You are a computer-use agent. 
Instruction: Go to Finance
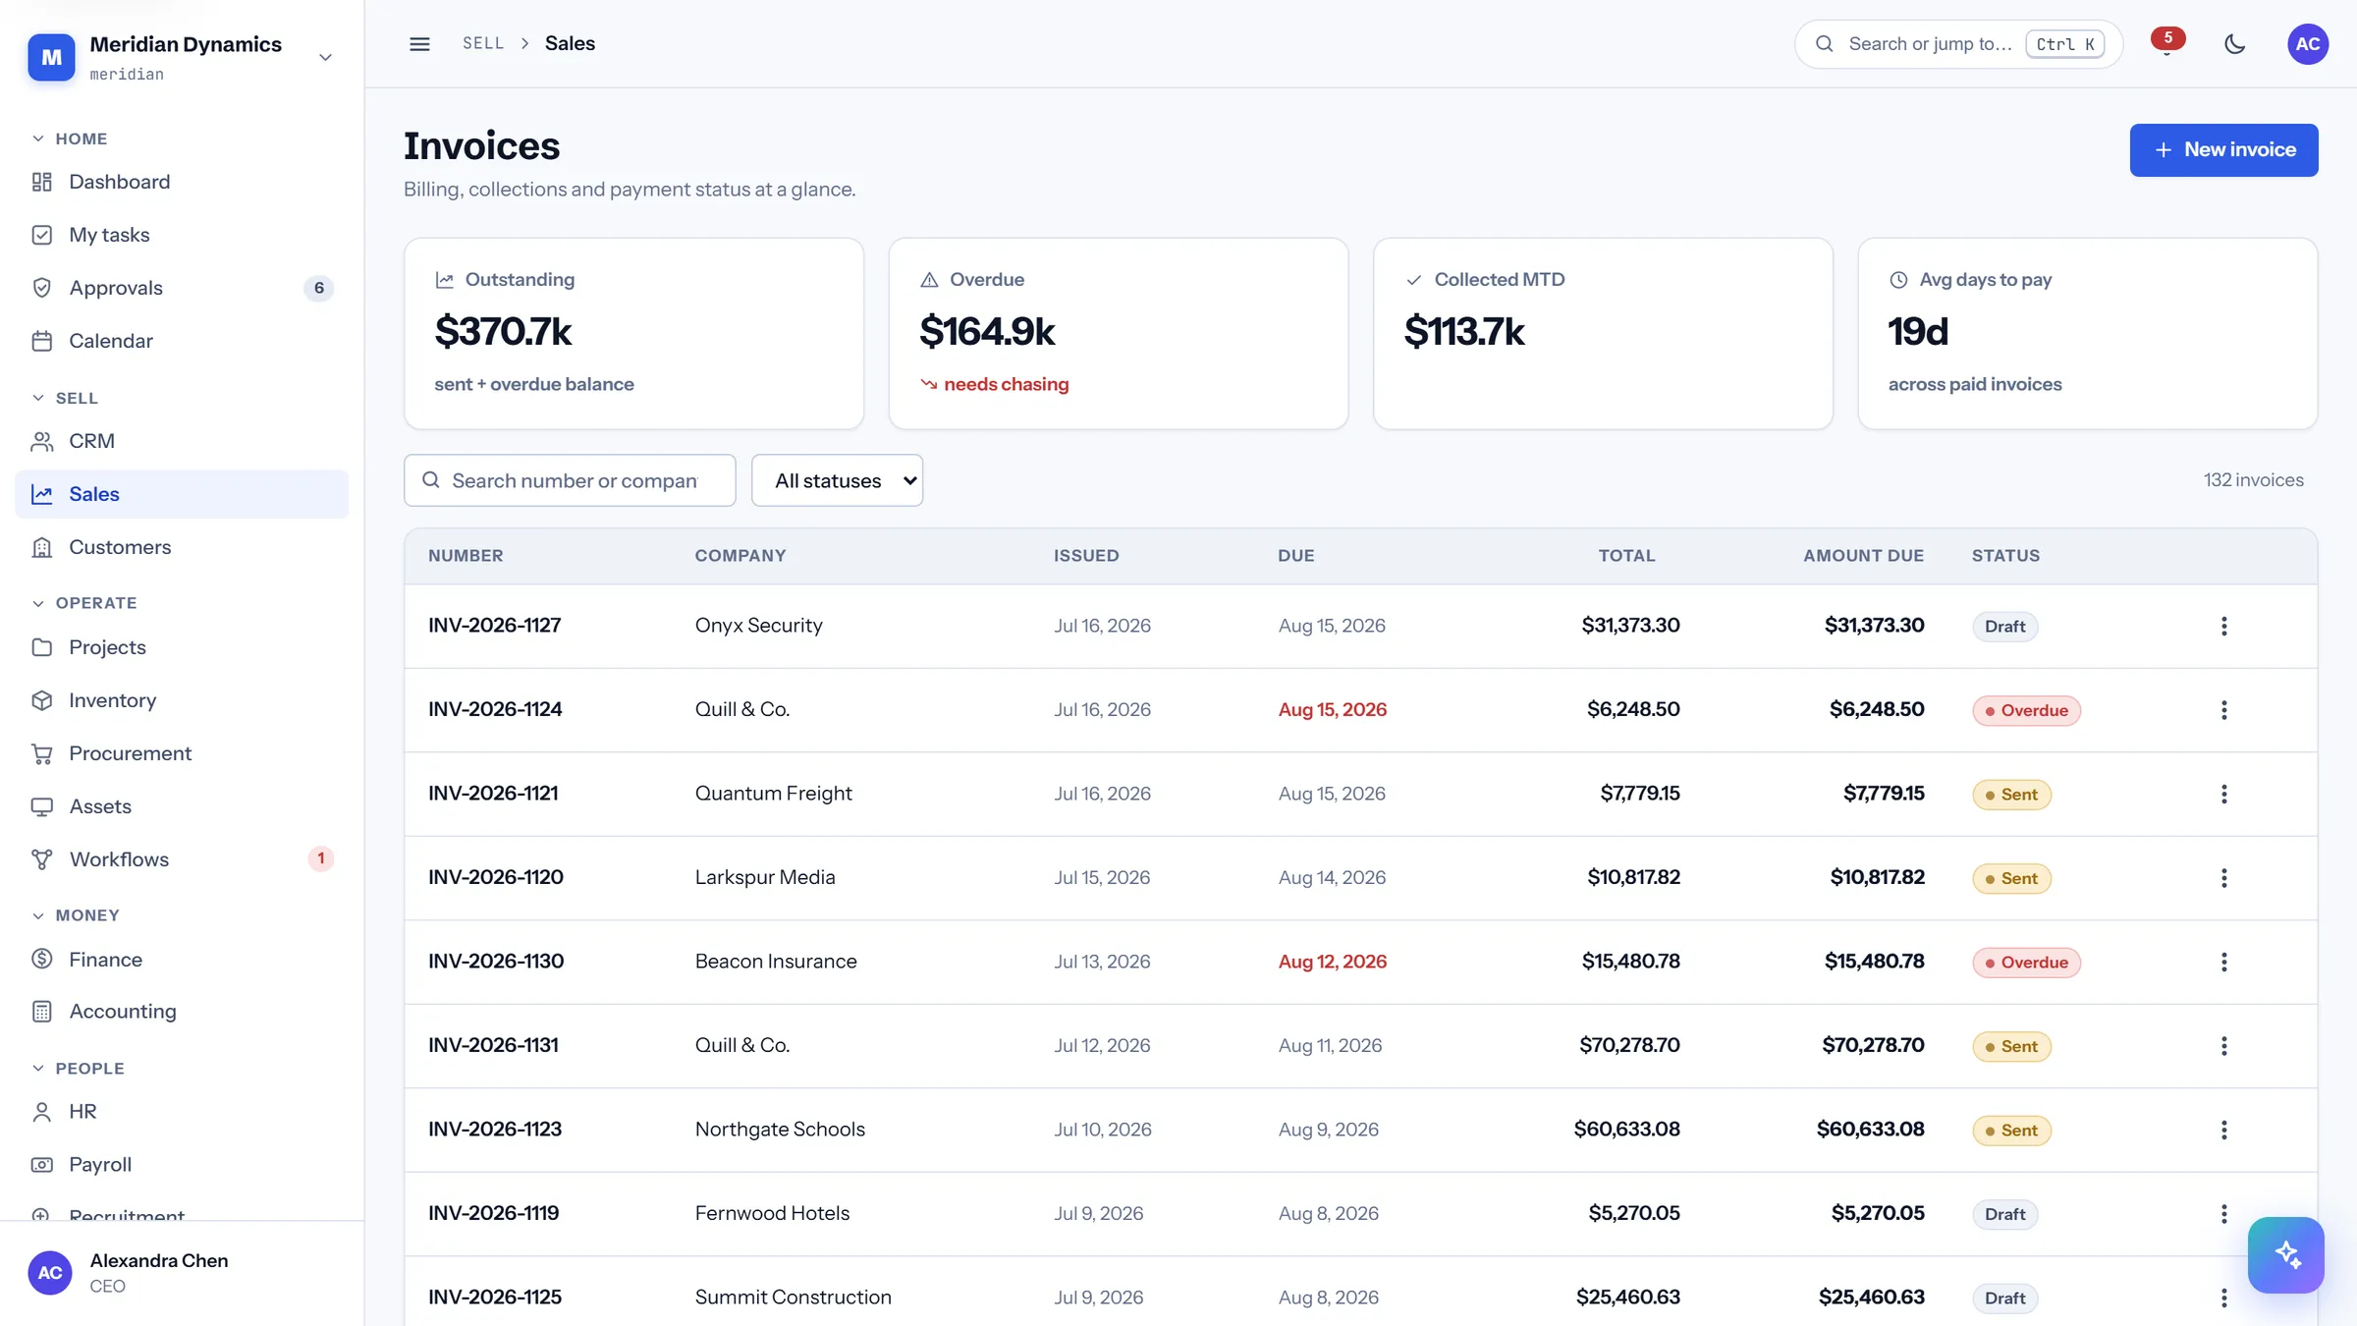(182, 960)
